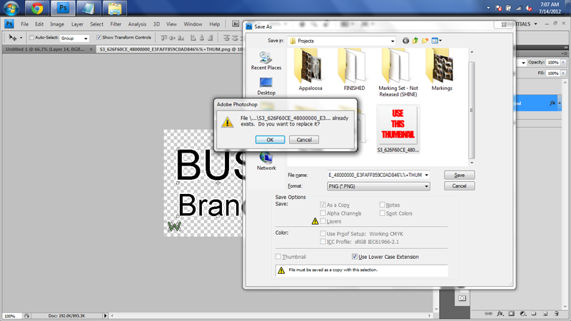Align top edges in options bar
Image resolution: width=571 pixels, height=321 pixels.
[164, 38]
